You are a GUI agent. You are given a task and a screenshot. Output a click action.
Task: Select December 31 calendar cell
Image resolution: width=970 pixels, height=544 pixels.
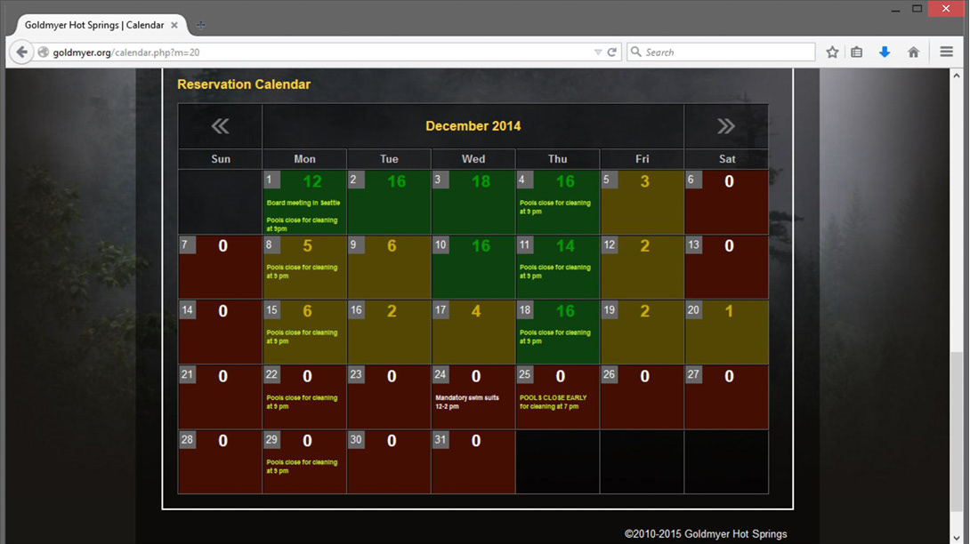(x=473, y=462)
